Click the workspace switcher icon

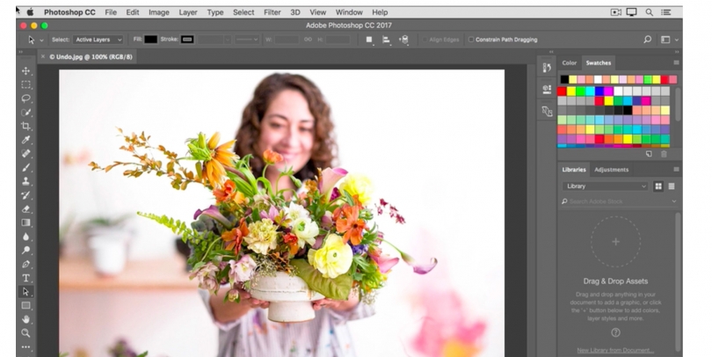(x=665, y=40)
